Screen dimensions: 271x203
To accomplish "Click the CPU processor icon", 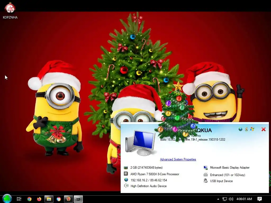I will [126, 173].
